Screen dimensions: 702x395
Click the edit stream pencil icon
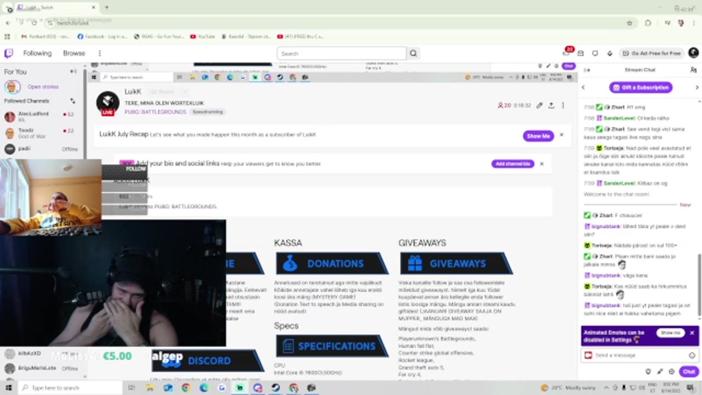[x=539, y=105]
